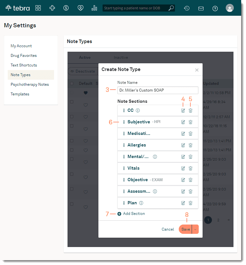Open Text Shortcuts settings
The image size is (246, 265).
[x=24, y=65]
